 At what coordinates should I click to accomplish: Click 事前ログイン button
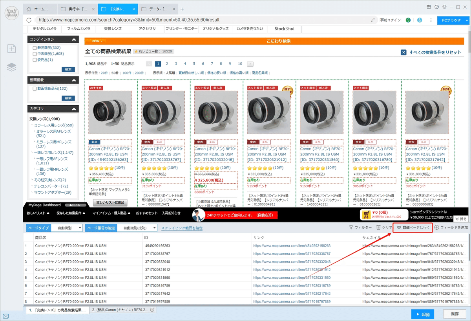[x=391, y=20]
